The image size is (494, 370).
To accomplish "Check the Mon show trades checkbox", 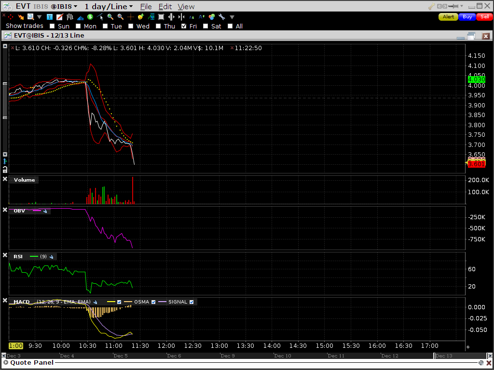I will tap(78, 26).
